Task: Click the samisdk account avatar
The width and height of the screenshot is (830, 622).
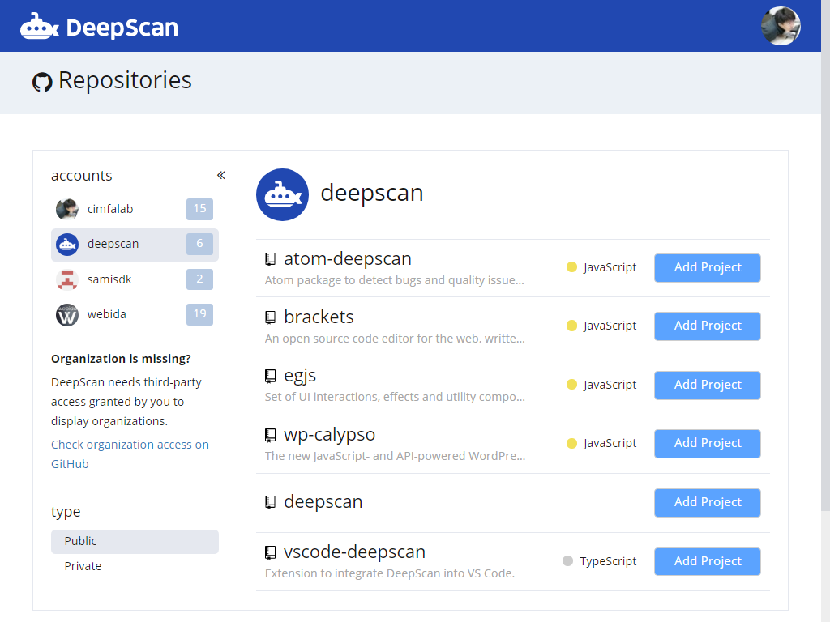Action: (x=67, y=279)
